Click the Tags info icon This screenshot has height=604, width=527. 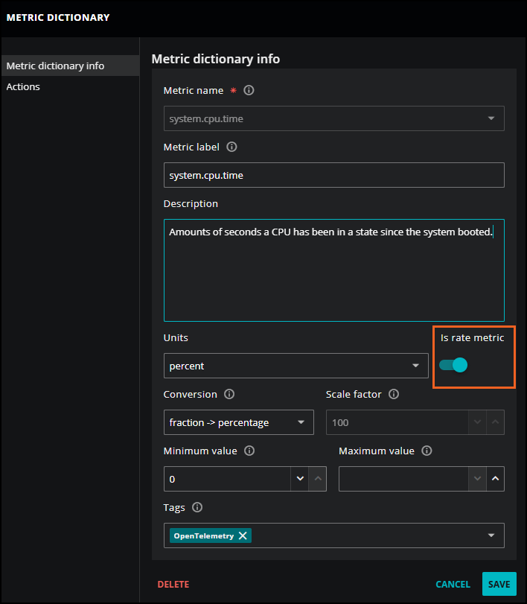[197, 507]
